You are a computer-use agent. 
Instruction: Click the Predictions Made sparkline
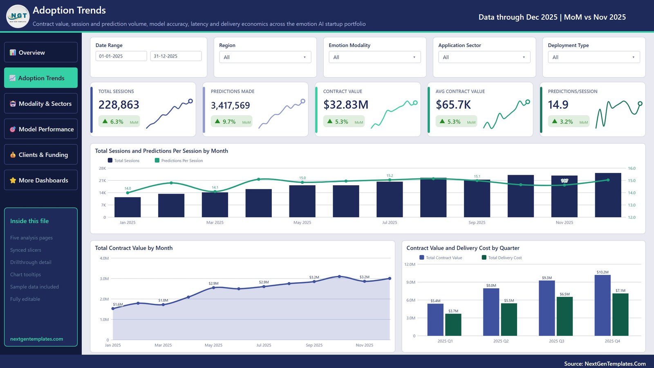click(x=282, y=113)
